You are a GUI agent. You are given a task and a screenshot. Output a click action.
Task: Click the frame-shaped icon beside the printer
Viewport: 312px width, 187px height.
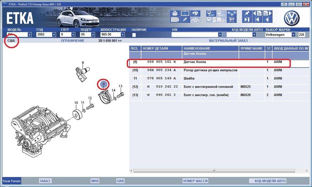pyautogui.click(x=185, y=13)
